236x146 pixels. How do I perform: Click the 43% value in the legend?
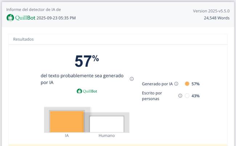click(195, 96)
